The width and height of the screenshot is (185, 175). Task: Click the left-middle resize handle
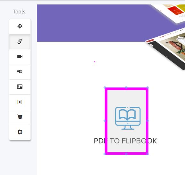pos(105,121)
